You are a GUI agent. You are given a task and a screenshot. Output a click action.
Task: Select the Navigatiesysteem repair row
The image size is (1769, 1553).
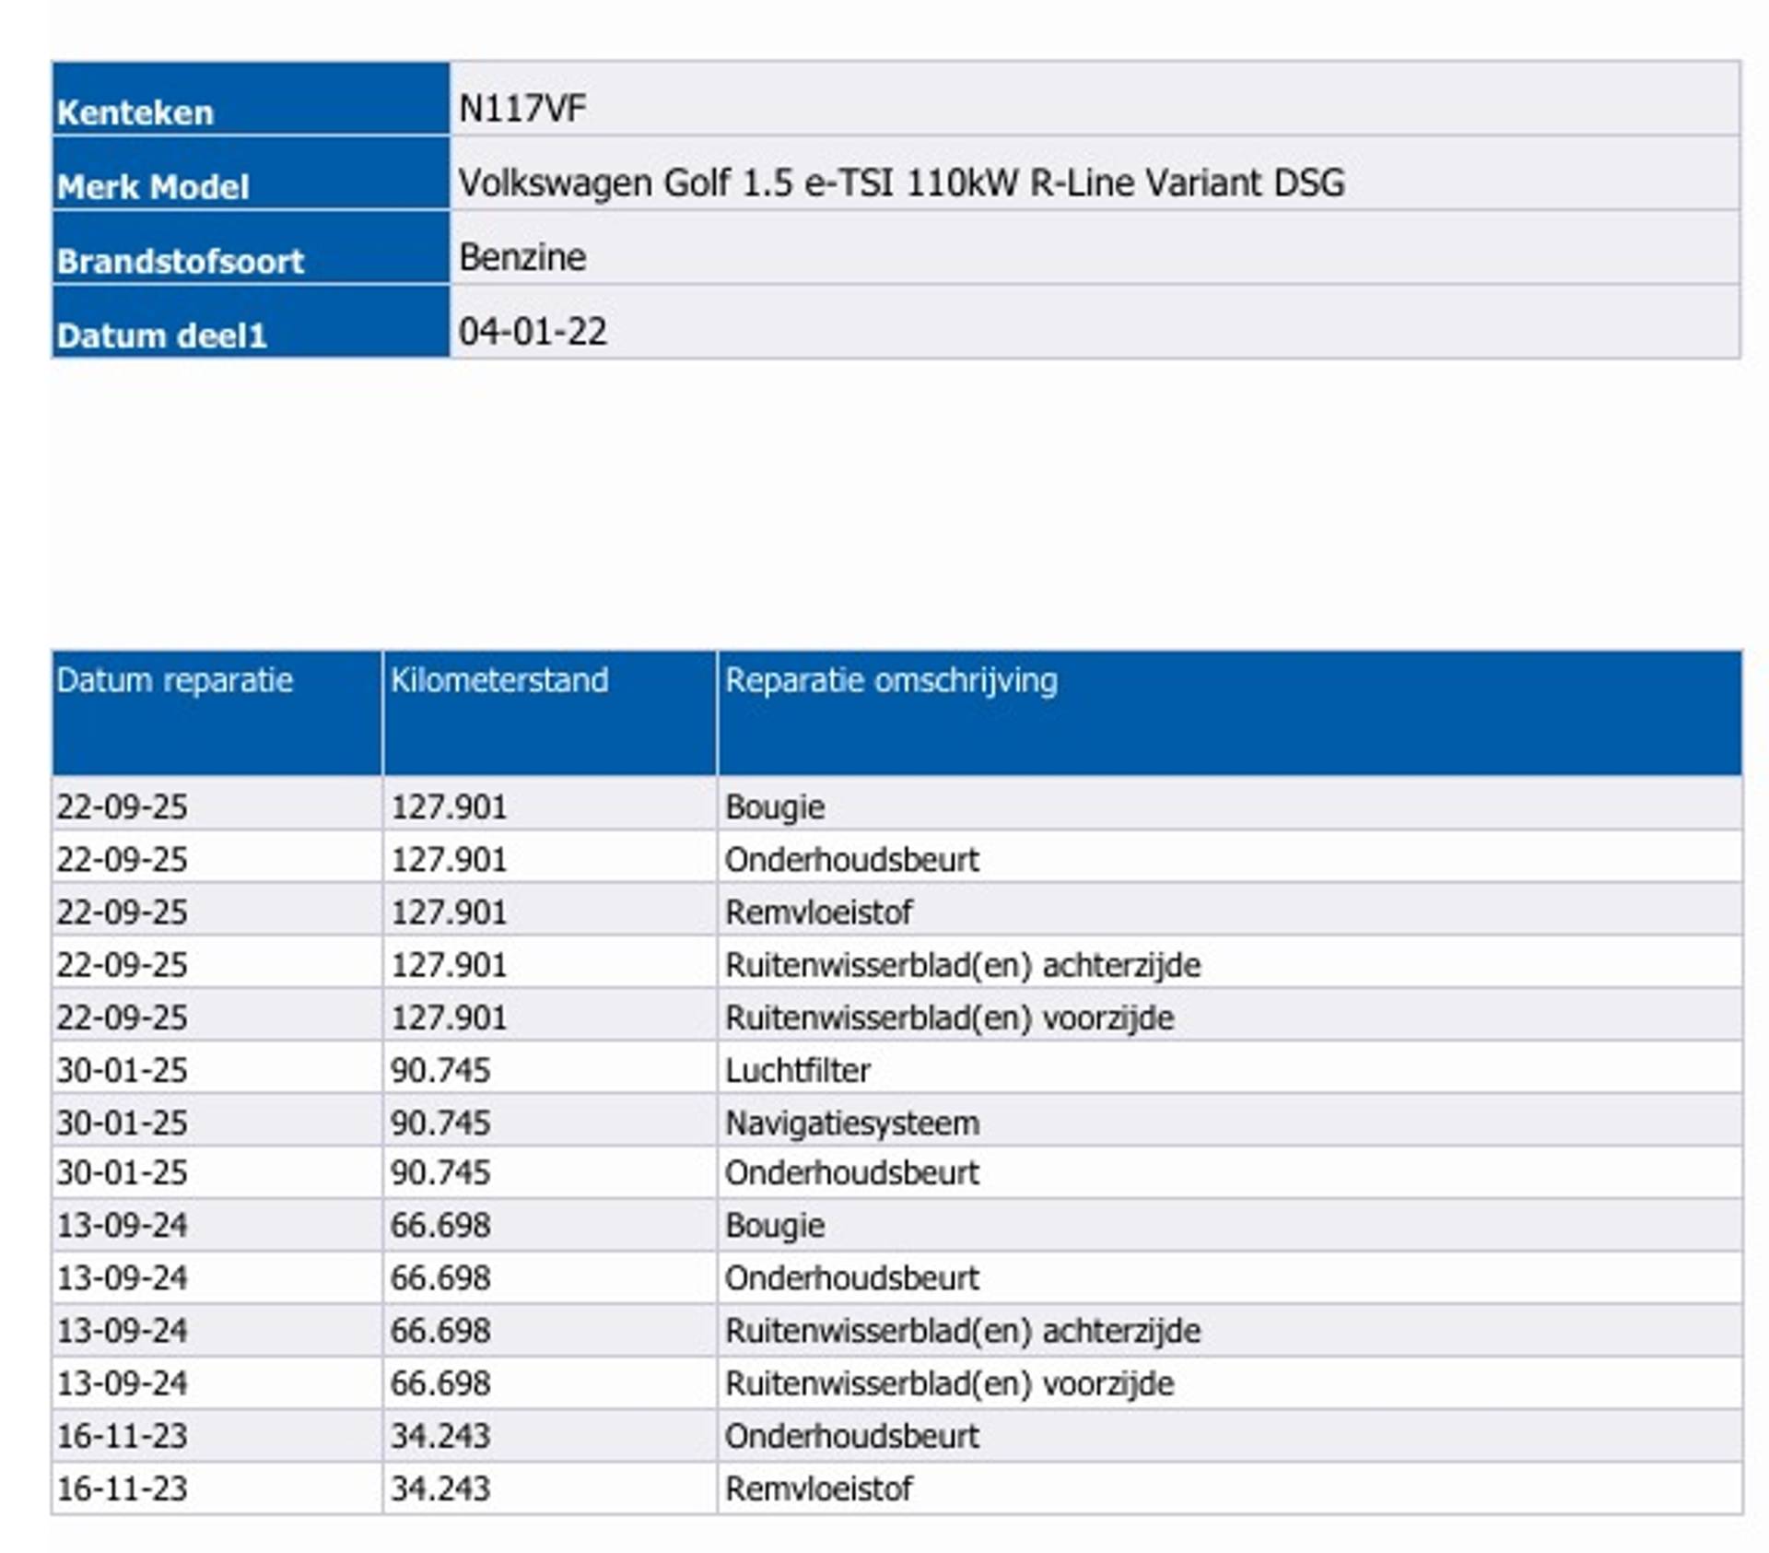[x=851, y=1123]
